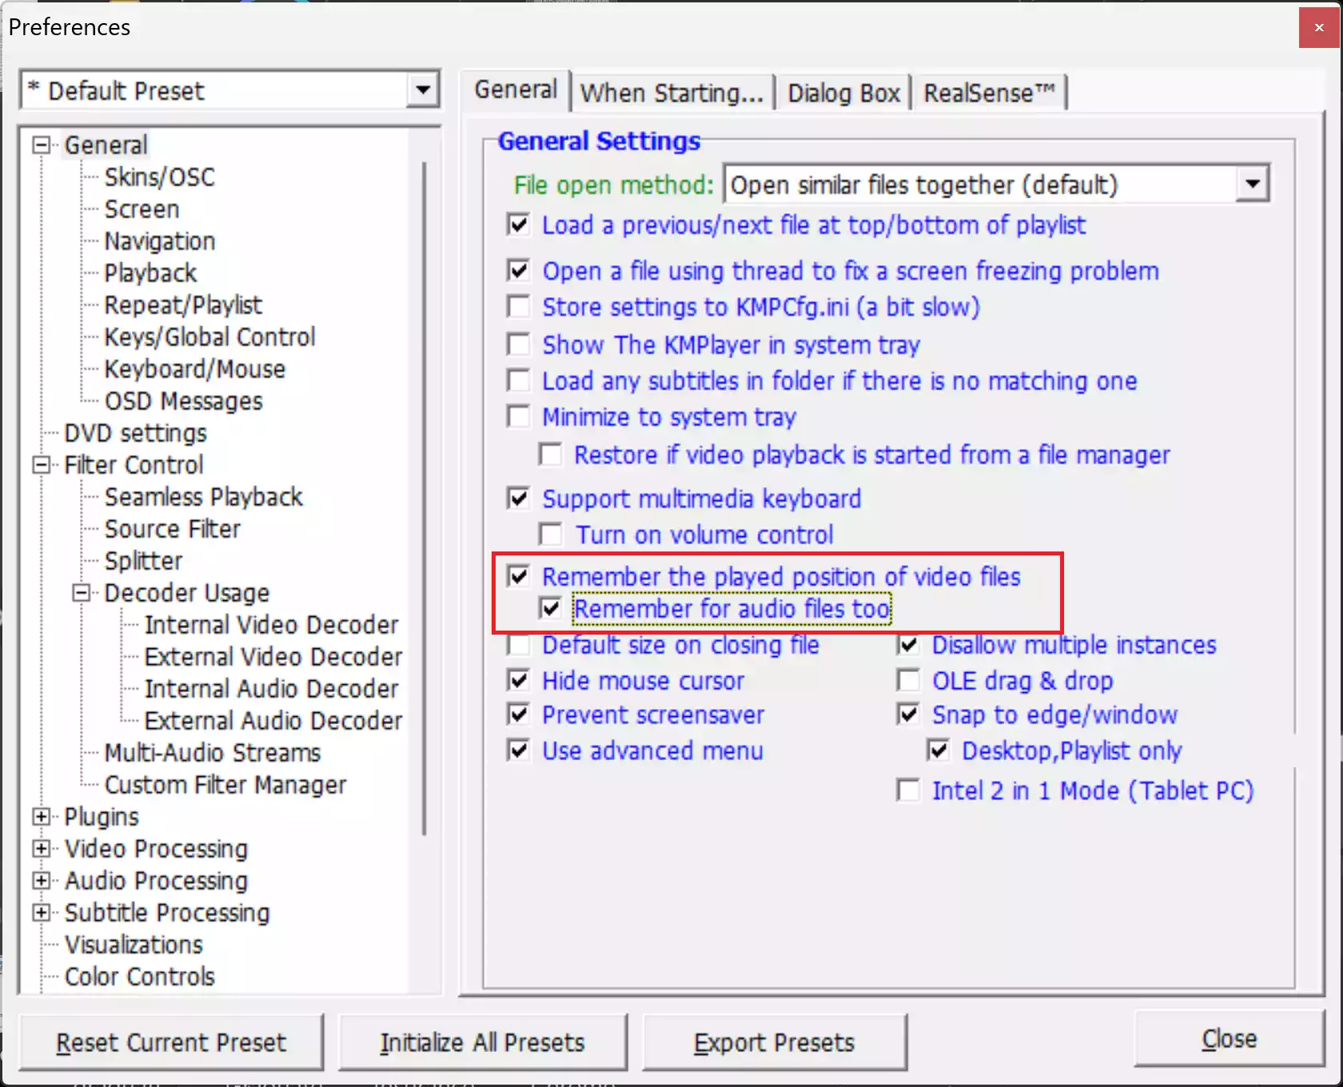Open the preset selection dropdown

tap(423, 90)
